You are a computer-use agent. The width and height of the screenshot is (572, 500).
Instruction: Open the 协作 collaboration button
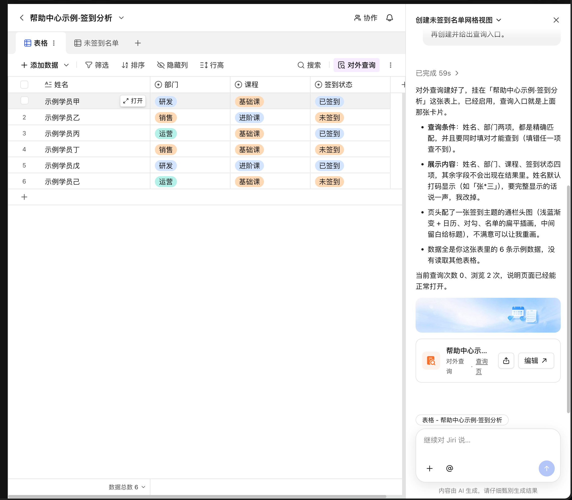click(366, 18)
